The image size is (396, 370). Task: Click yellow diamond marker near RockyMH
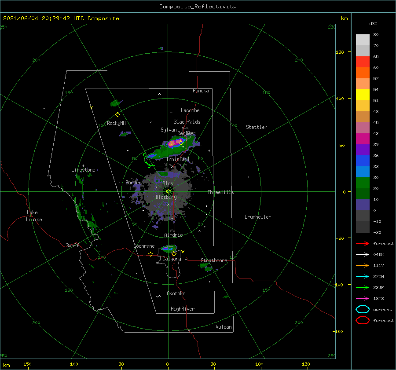pos(117,115)
